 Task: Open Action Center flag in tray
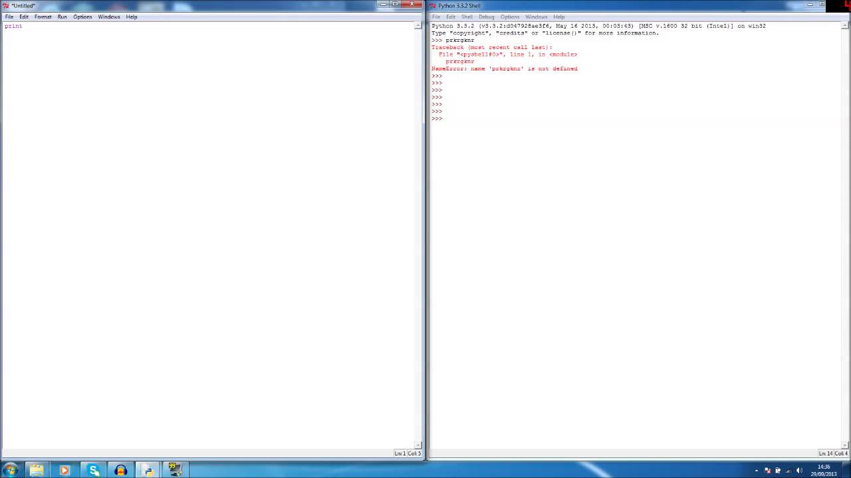767,471
